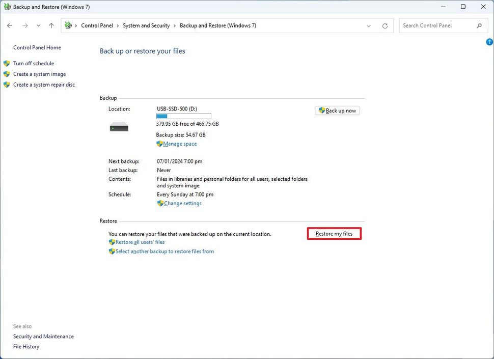Click the Back navigation arrow
The width and height of the screenshot is (494, 359).
click(9, 25)
